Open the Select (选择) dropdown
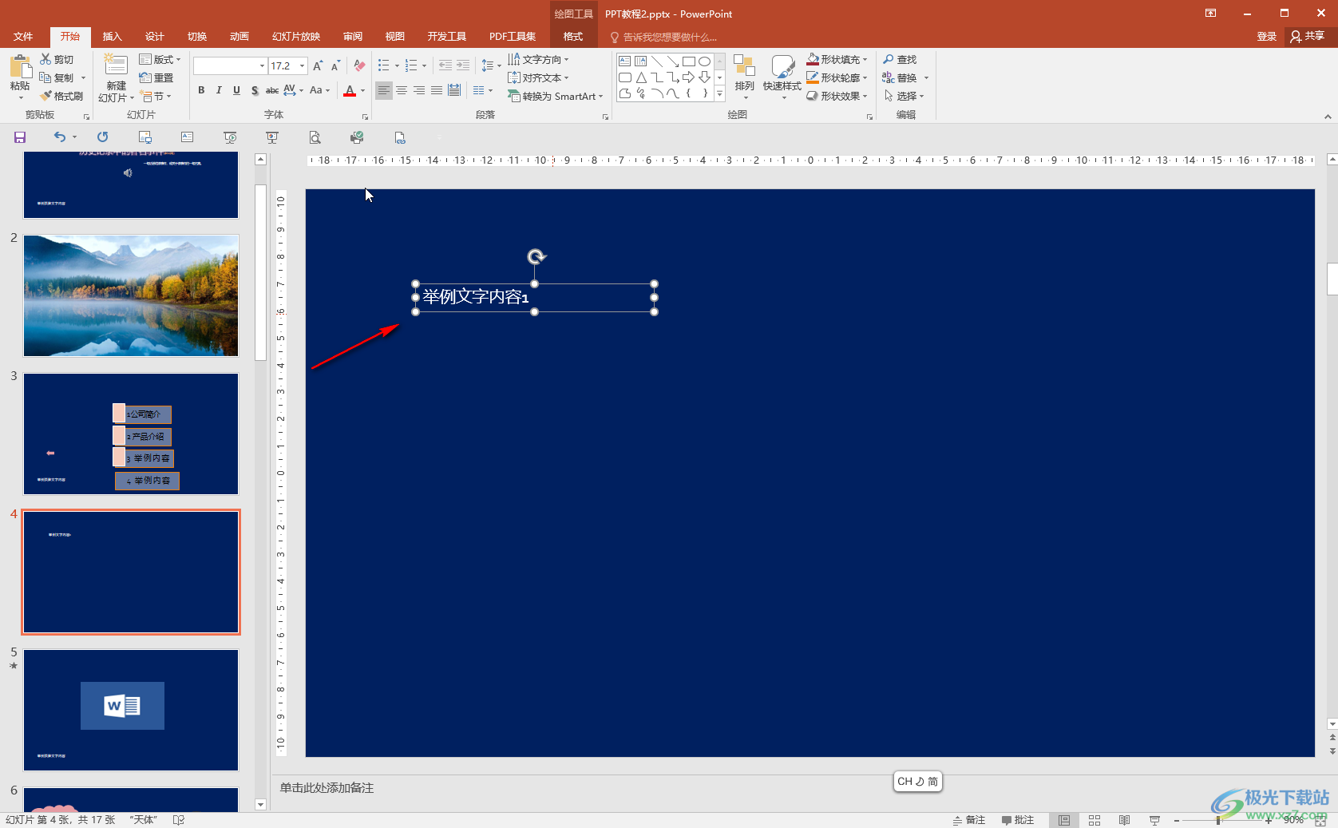Screen dimensions: 1338x828 point(904,96)
